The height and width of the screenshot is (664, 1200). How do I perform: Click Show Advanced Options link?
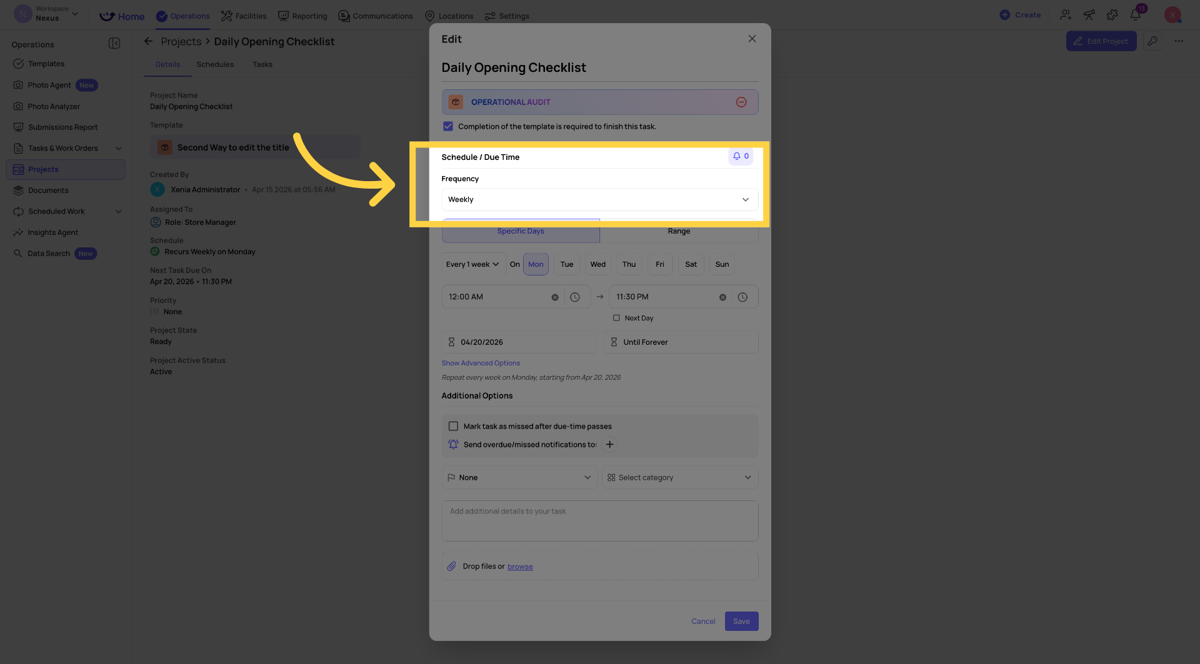pos(481,363)
